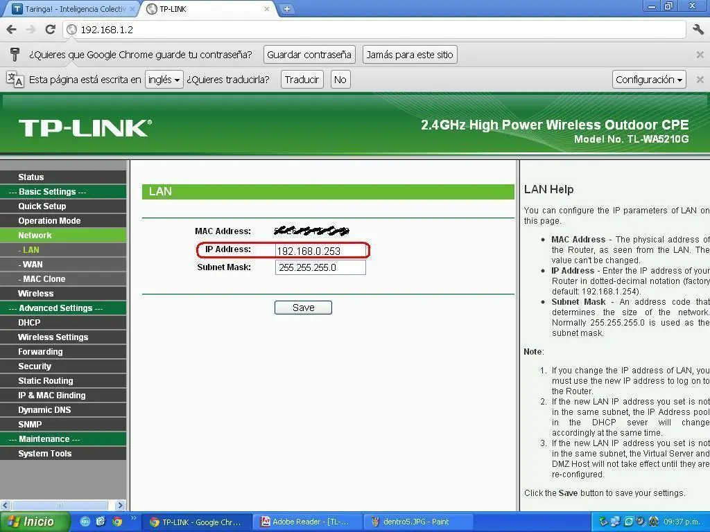Click the Guardar contraseña button
Viewport: 710px width, 532px height.
point(309,55)
